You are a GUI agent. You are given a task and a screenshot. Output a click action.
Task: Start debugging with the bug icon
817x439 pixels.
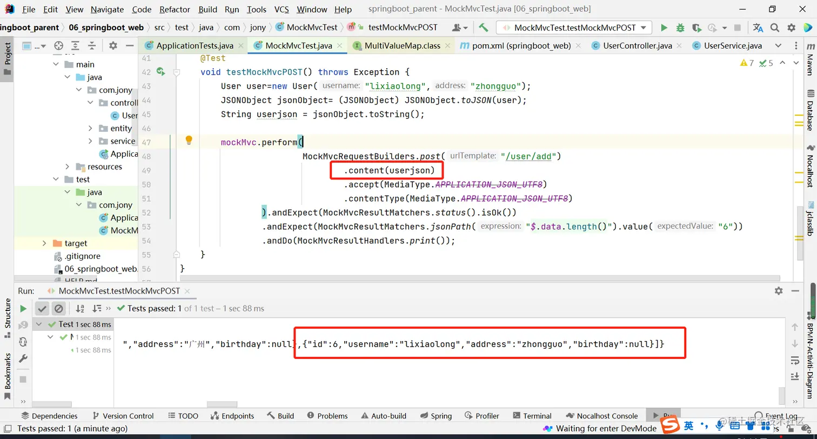pos(680,28)
